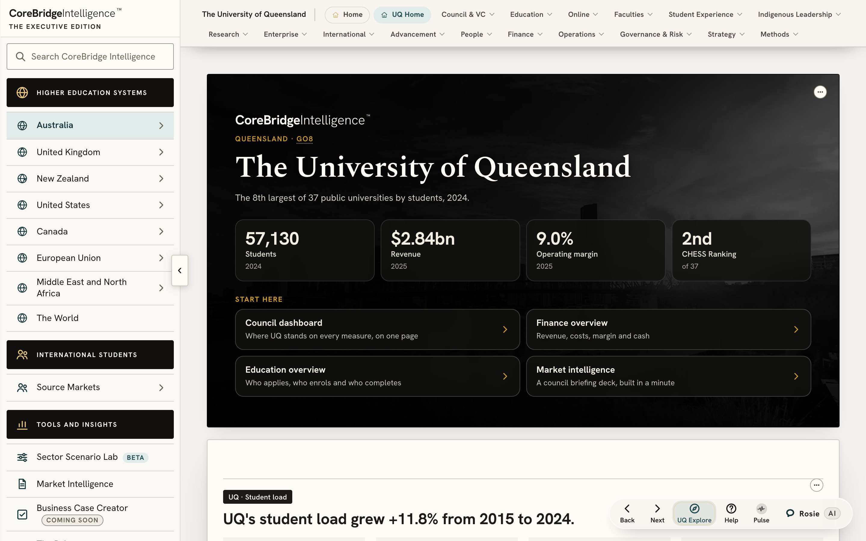Click the search magnifier icon
Image resolution: width=866 pixels, height=541 pixels.
click(x=20, y=57)
